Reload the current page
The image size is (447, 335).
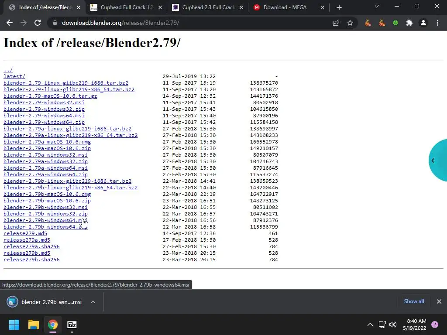tap(38, 23)
